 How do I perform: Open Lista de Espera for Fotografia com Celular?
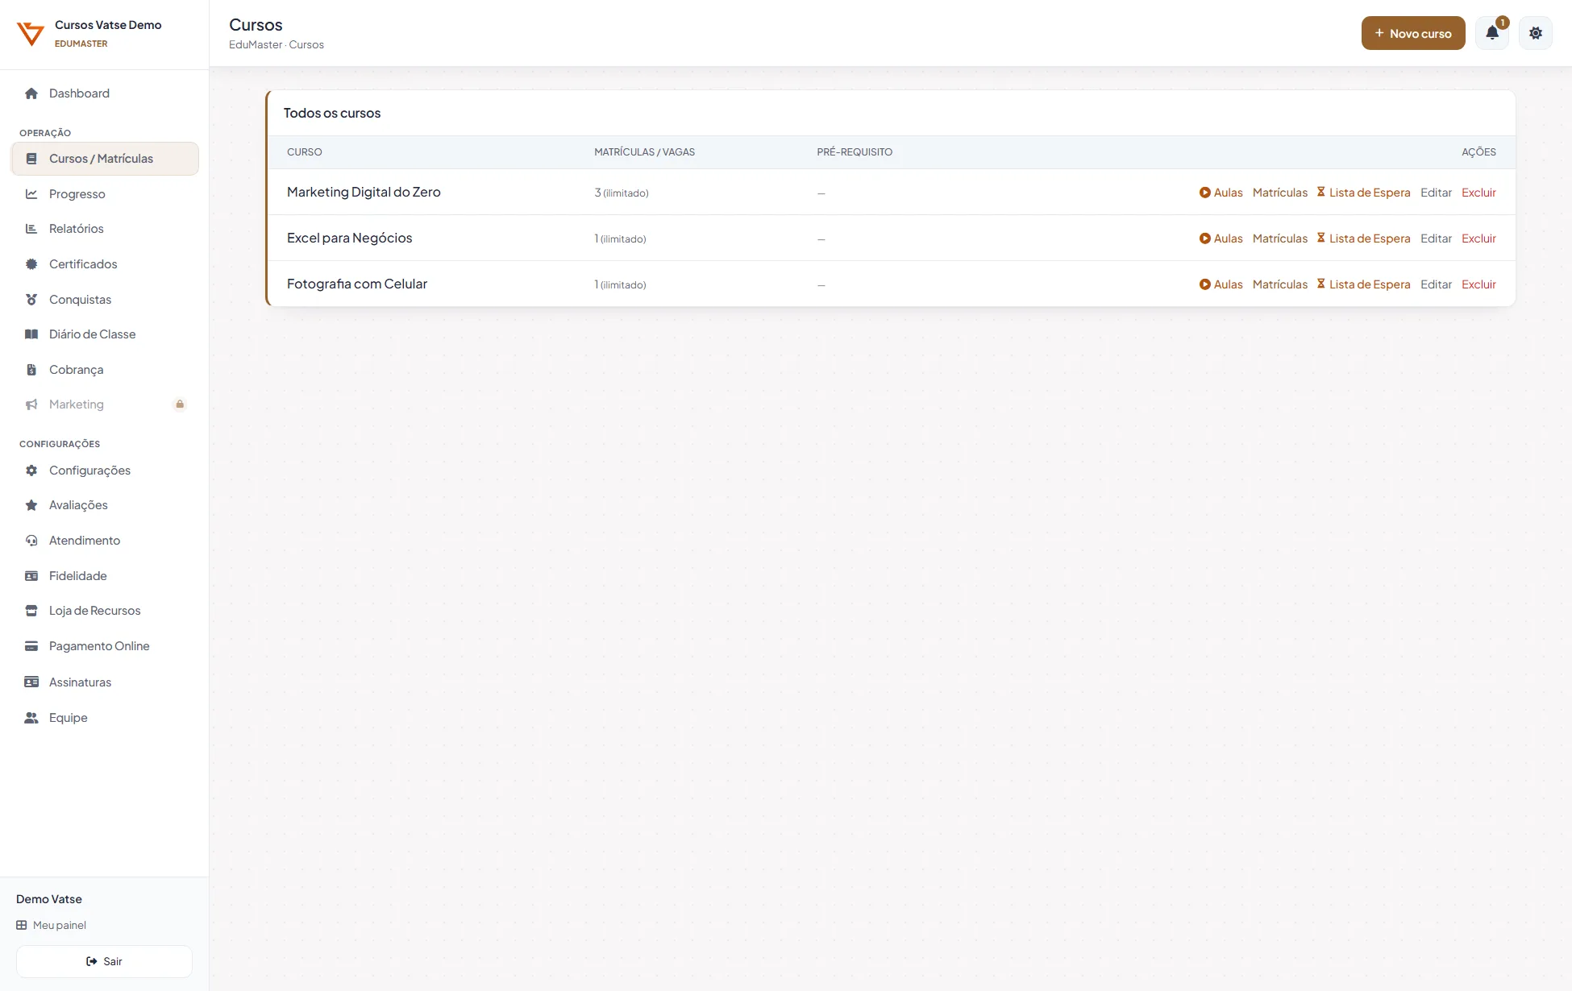tap(1364, 284)
